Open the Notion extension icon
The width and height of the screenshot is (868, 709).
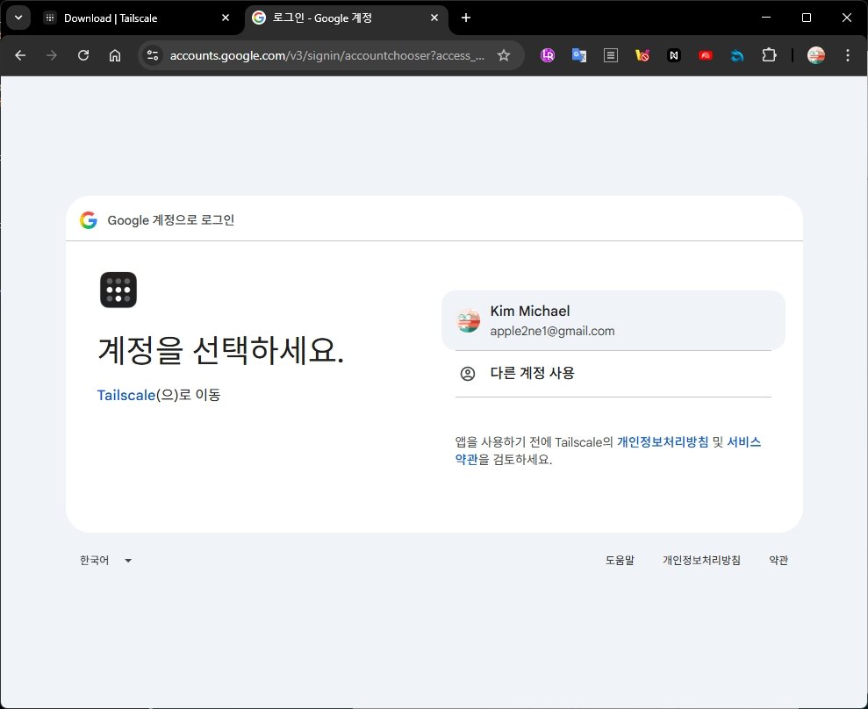tap(674, 55)
